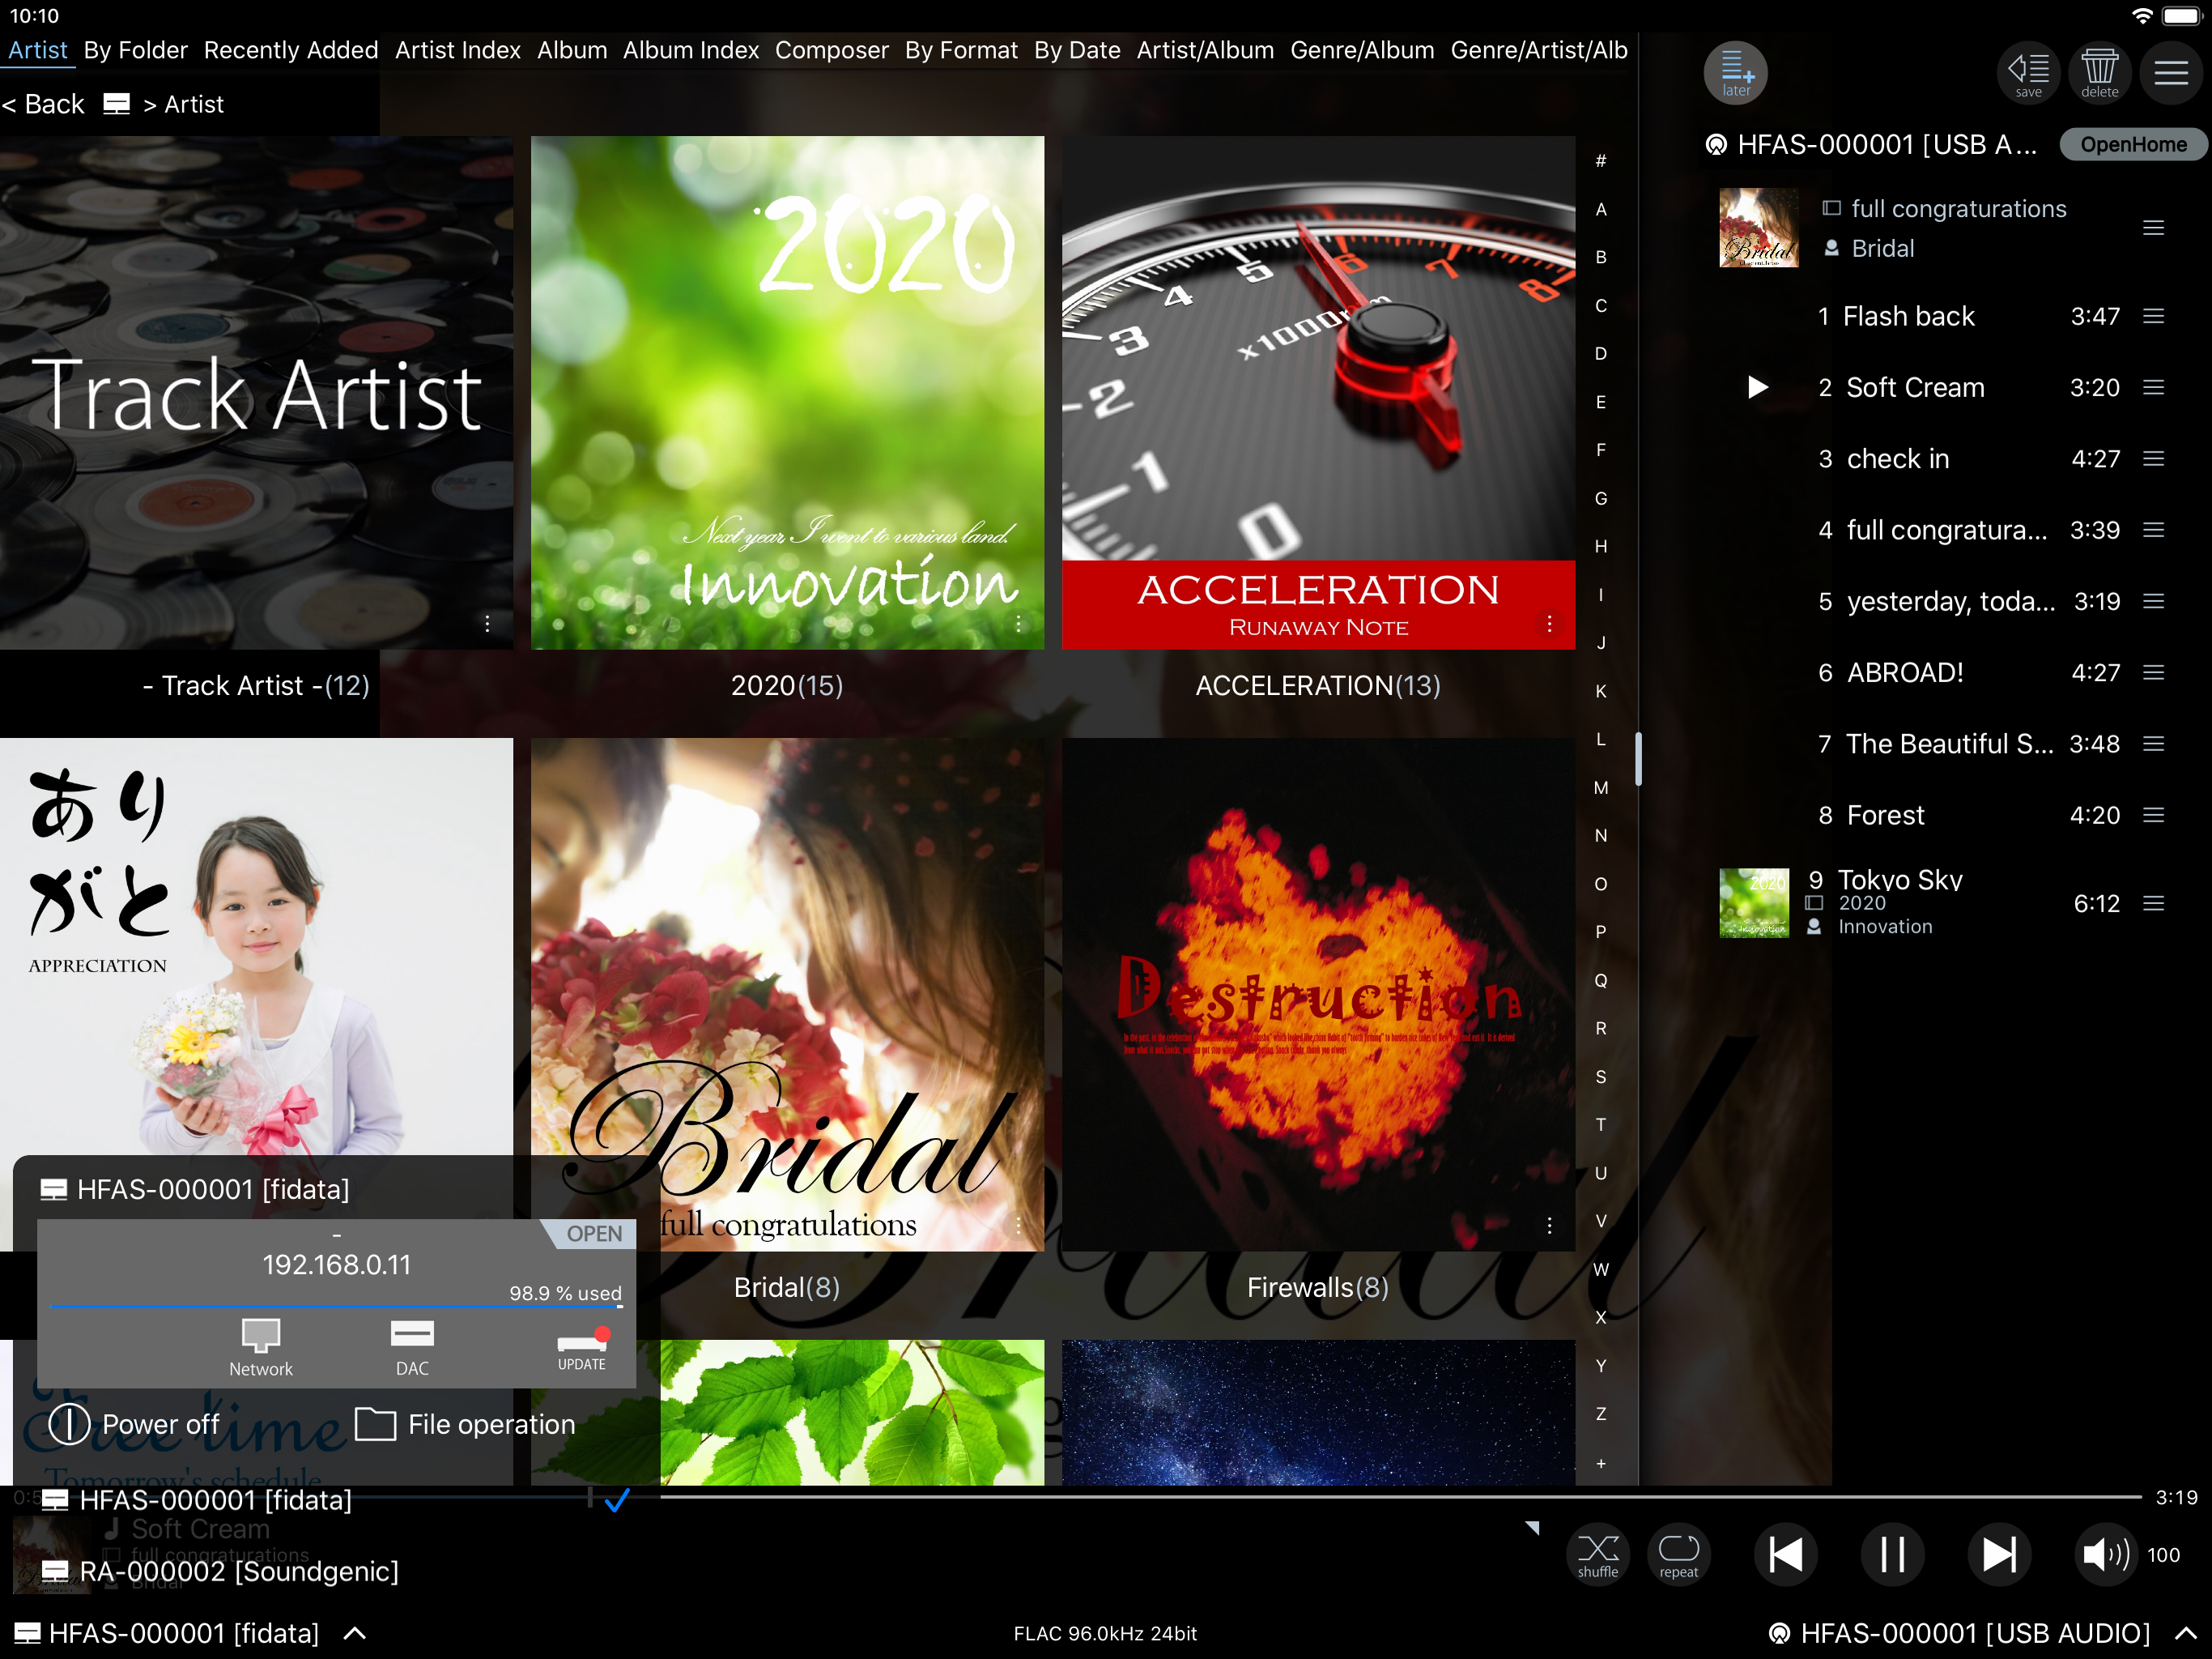Select RA-000002 [Soundgenic] server from list
Screen dimensions: 2212x1659
(220, 1571)
